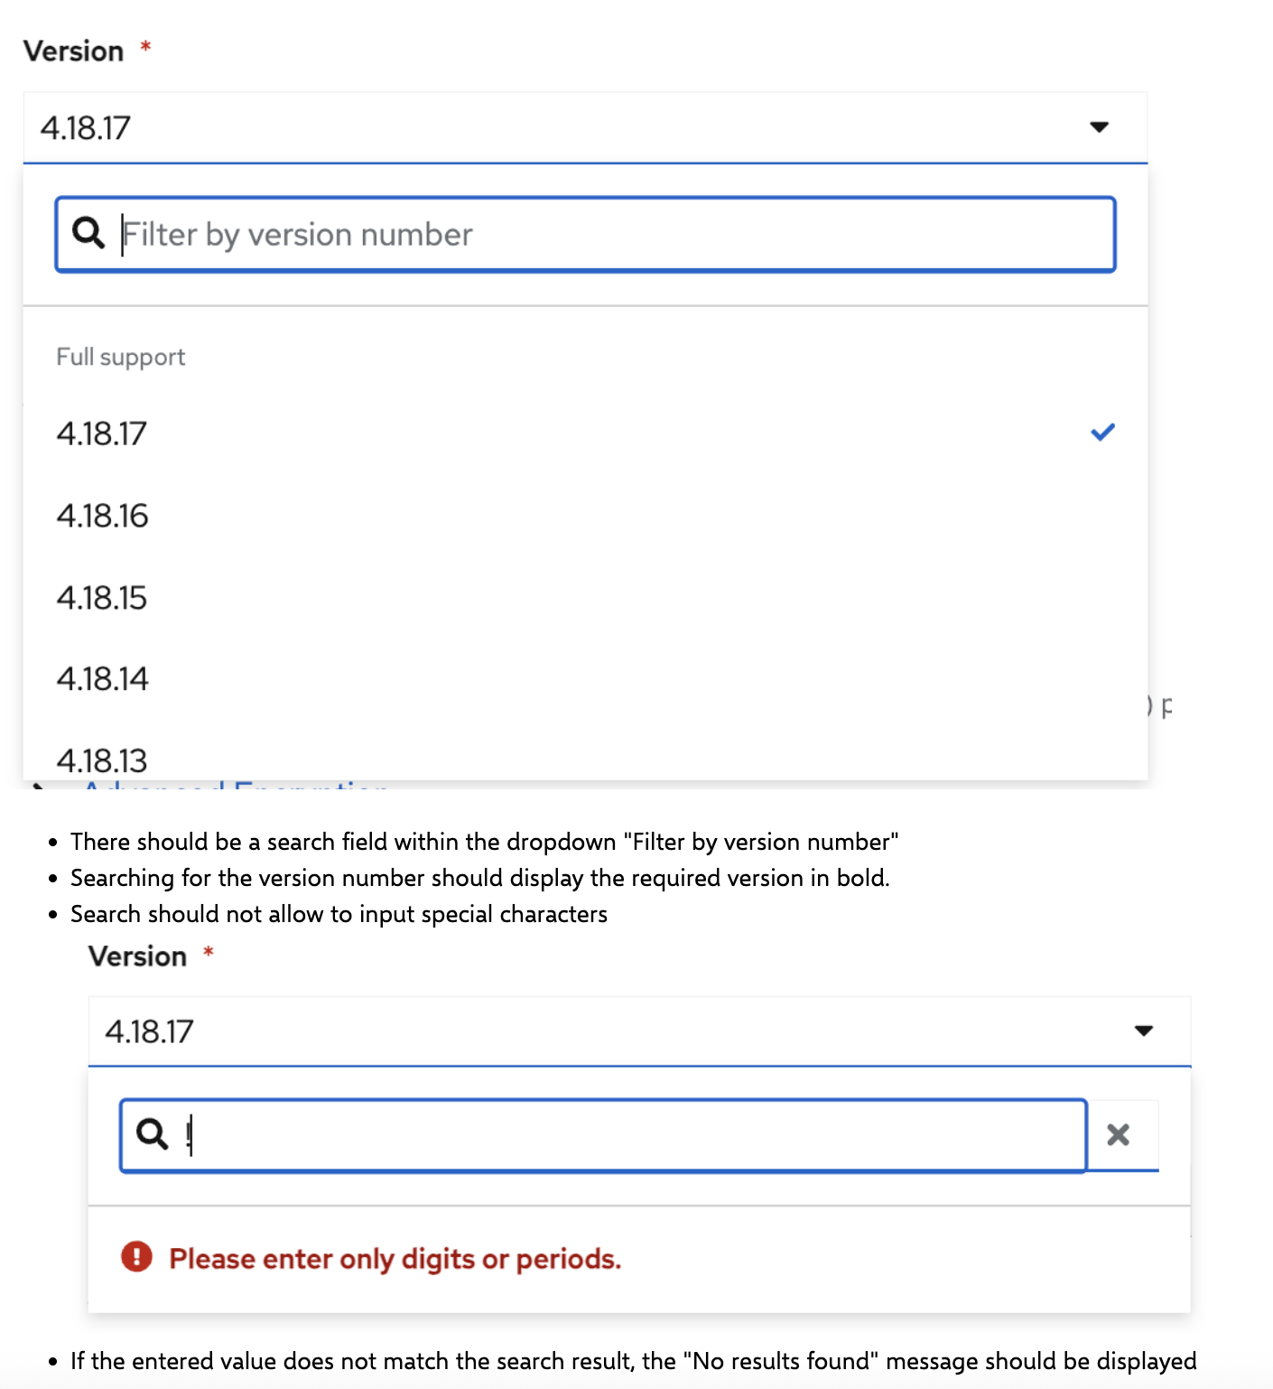This screenshot has height=1389, width=1273.
Task: Choose the 4.18.13 version entry
Action: point(102,760)
